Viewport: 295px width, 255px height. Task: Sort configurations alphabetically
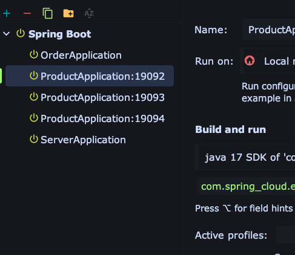pos(89,13)
